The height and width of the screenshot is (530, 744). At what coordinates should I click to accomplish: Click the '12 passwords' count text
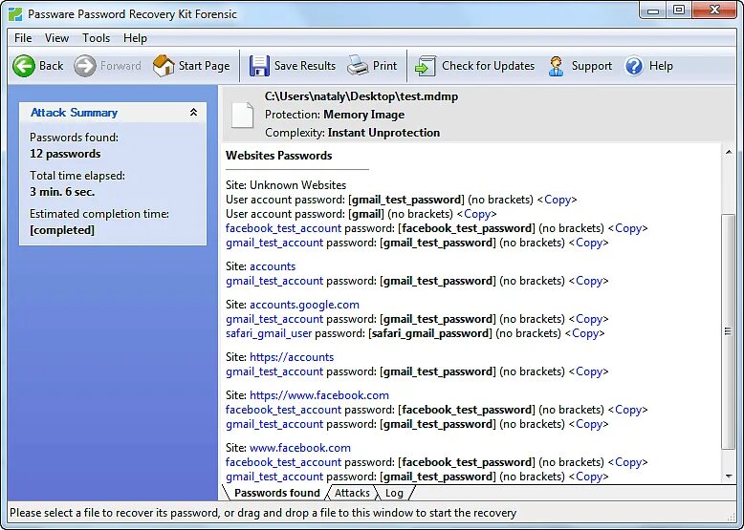(x=65, y=154)
